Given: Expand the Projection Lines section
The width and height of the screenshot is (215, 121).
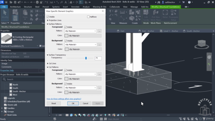Looking at the screenshot, I should pyautogui.click(x=48, y=20).
